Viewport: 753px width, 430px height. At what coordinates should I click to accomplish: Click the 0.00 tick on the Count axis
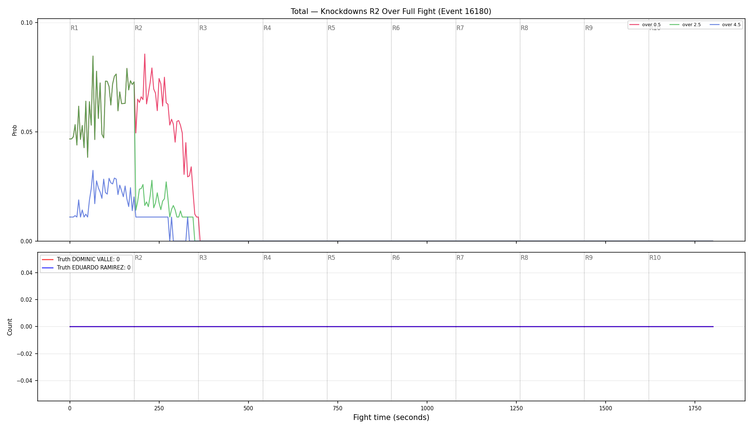tap(27, 327)
